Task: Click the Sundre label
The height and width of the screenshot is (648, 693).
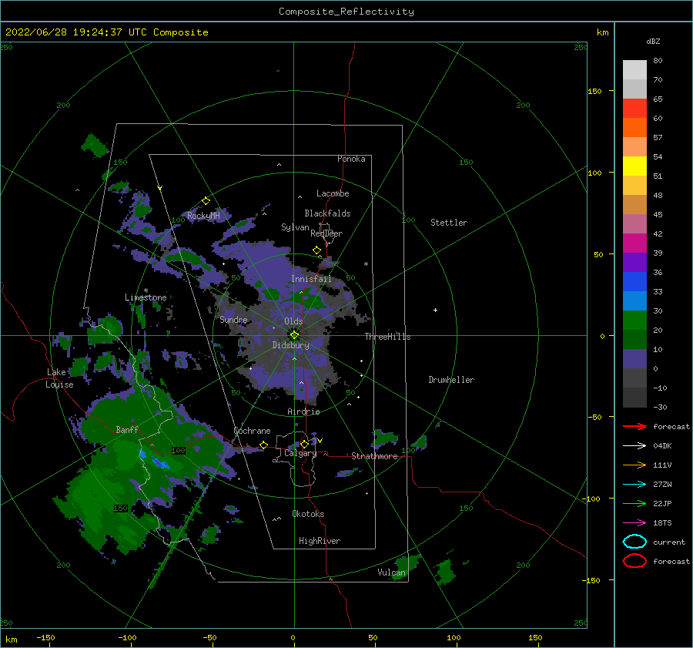Action: point(233,319)
